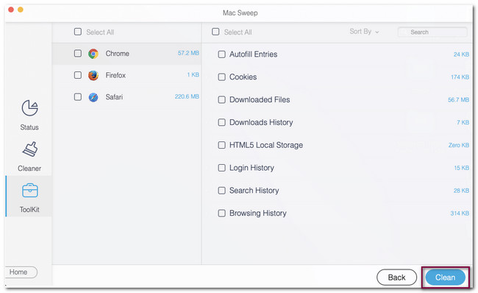The width and height of the screenshot is (478, 293).
Task: Check the Safari browser checkbox
Action: coord(78,96)
